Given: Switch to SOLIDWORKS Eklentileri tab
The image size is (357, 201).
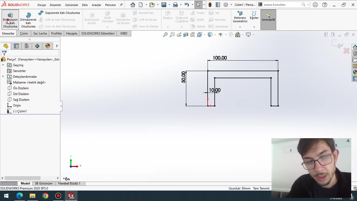Looking at the screenshot, I should pos(98,33).
